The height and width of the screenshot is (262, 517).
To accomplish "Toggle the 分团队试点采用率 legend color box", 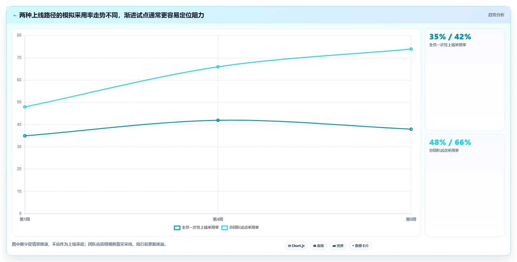I will [x=225, y=228].
